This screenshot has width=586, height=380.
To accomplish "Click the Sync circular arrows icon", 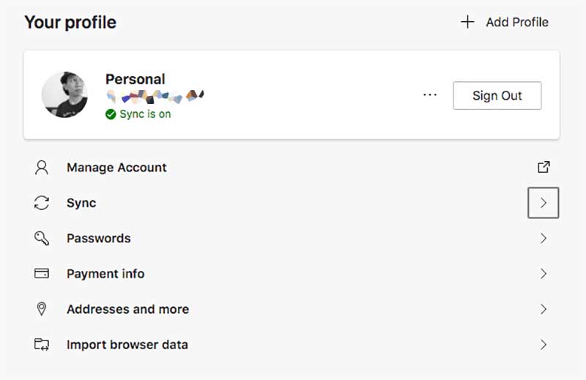I will (x=42, y=203).
